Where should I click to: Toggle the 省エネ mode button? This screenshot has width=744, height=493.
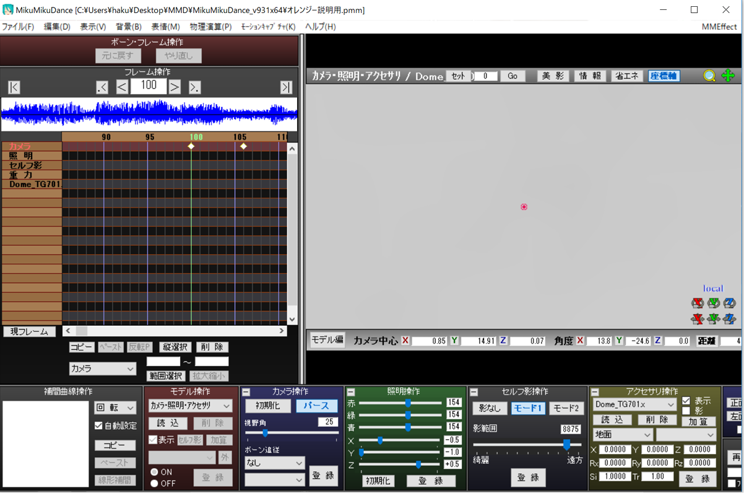tap(626, 76)
